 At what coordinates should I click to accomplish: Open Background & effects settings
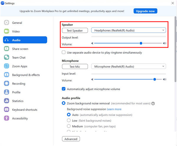25,75
